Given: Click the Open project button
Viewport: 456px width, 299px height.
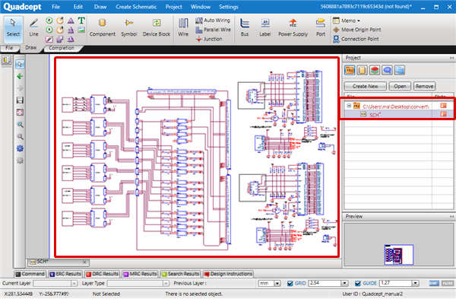Looking at the screenshot, I should click(400, 86).
